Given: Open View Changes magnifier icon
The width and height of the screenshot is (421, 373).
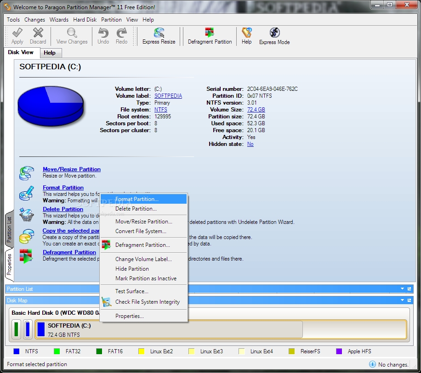Looking at the screenshot, I should tap(72, 33).
